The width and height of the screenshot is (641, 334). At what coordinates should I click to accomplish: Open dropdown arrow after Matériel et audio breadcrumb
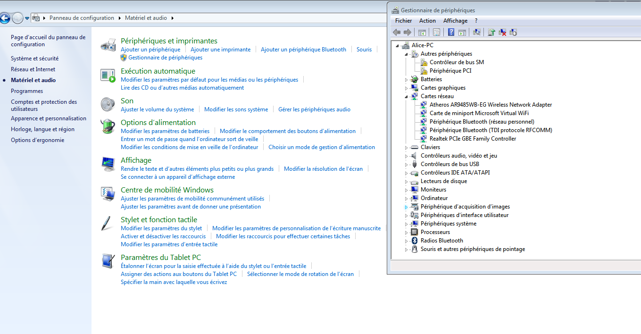pos(172,18)
